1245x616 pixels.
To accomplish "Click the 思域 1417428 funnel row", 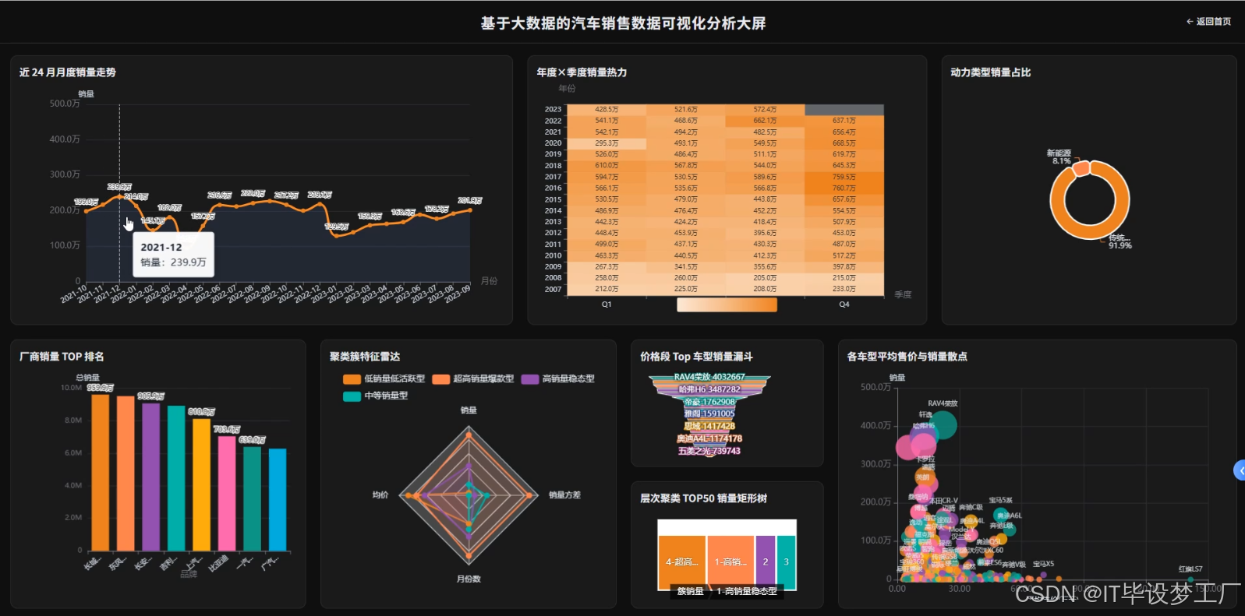I will [x=709, y=426].
